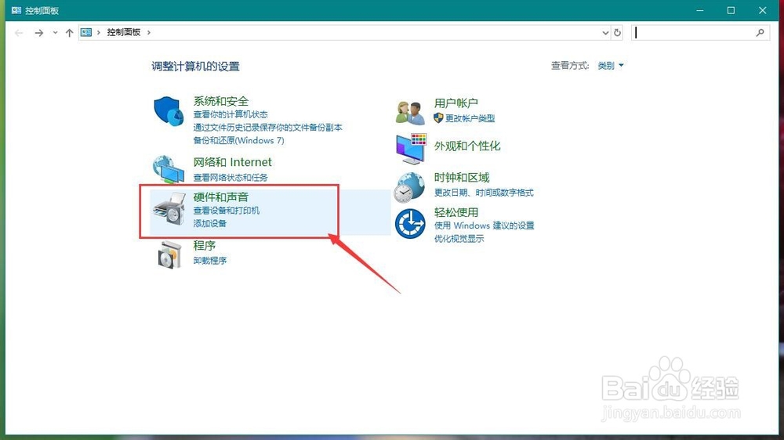Minimize the Control Panel window

tap(700, 10)
